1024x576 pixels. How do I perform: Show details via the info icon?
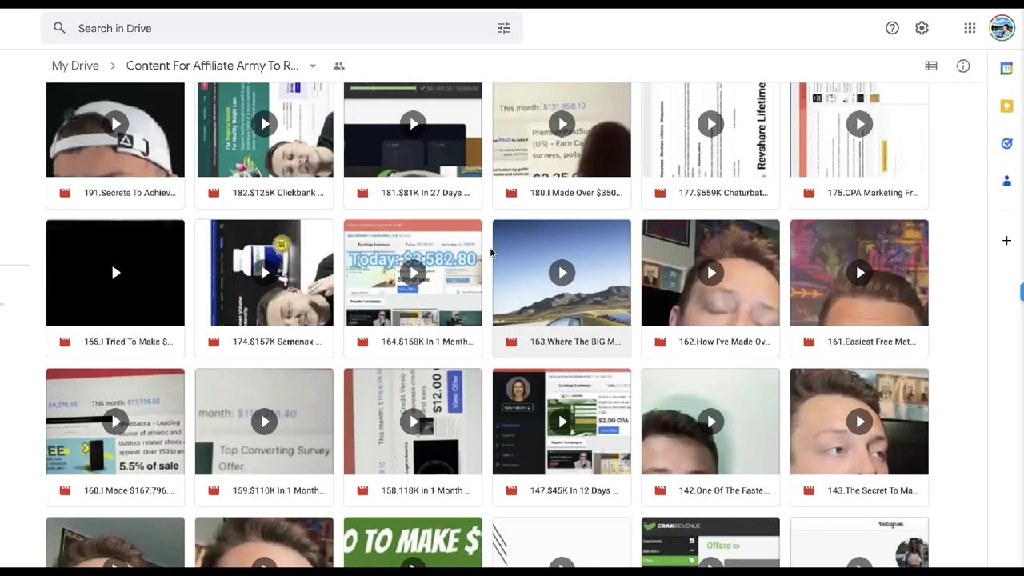963,66
